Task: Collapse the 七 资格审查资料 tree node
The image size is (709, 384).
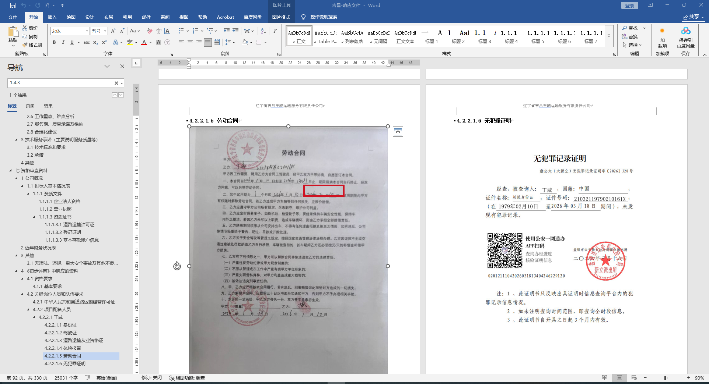Action: (10, 171)
